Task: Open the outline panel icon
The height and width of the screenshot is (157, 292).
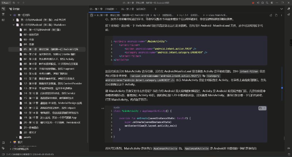Action: (3, 14)
